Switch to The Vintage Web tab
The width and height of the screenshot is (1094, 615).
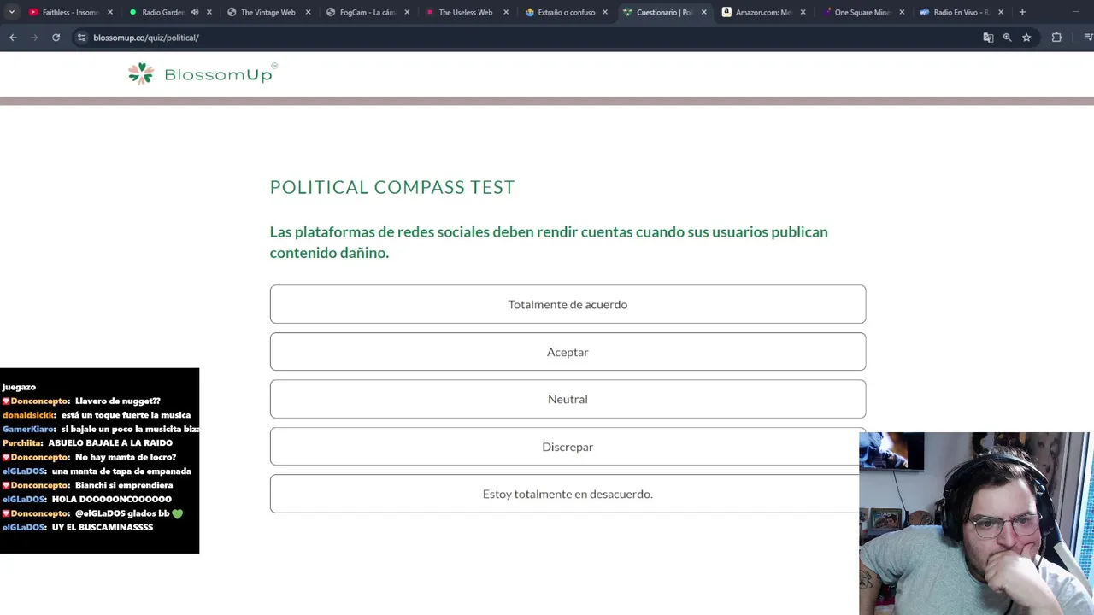tap(268, 12)
